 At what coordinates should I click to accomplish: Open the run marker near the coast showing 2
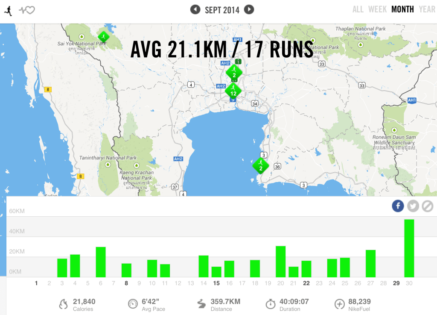click(260, 166)
